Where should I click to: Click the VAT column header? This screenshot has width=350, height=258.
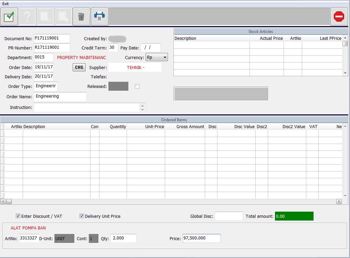(x=312, y=126)
